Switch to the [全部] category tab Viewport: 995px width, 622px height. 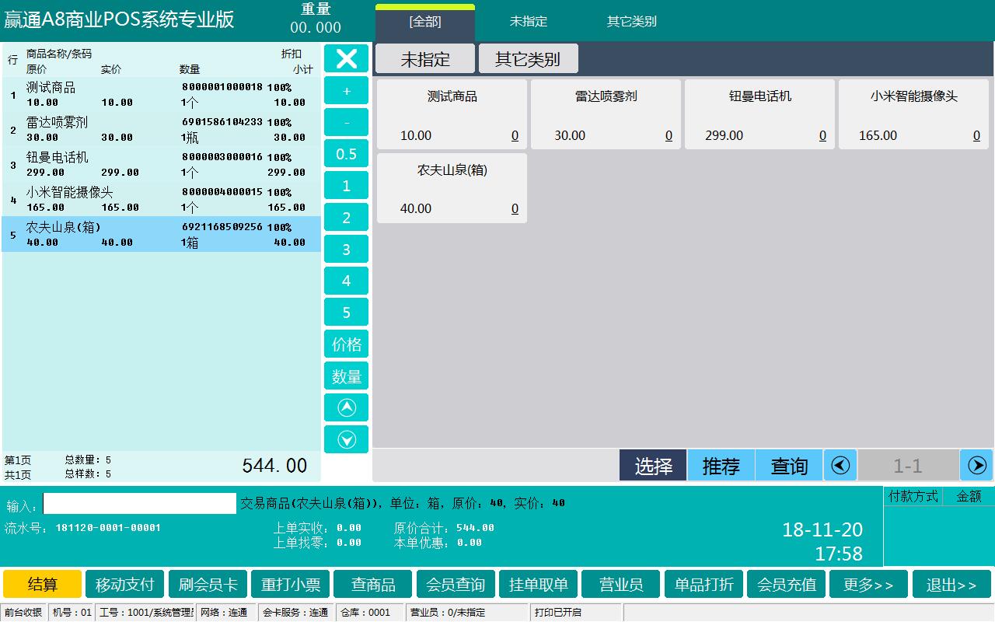(x=425, y=22)
